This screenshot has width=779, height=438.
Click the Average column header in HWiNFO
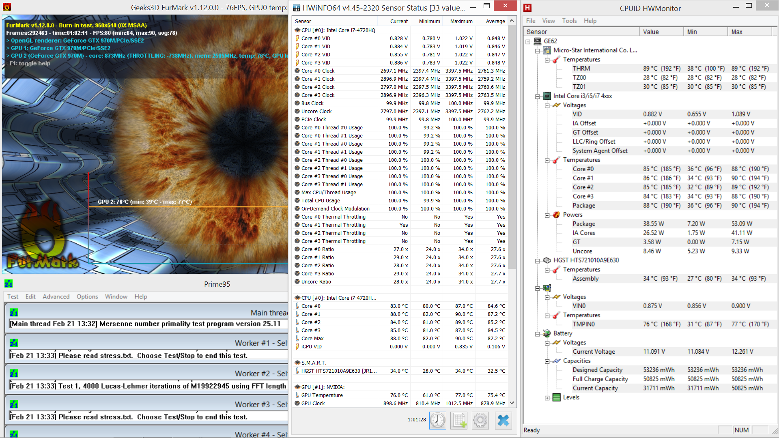tap(491, 21)
